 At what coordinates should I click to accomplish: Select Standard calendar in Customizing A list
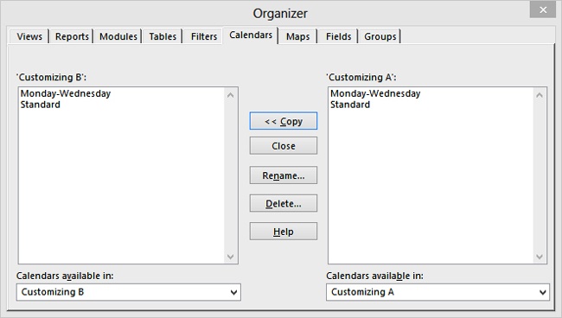(x=350, y=105)
